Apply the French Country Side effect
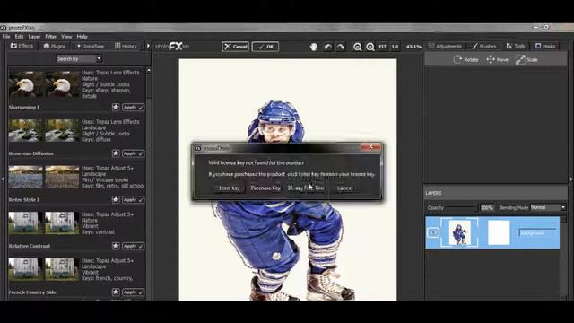 pos(134,292)
